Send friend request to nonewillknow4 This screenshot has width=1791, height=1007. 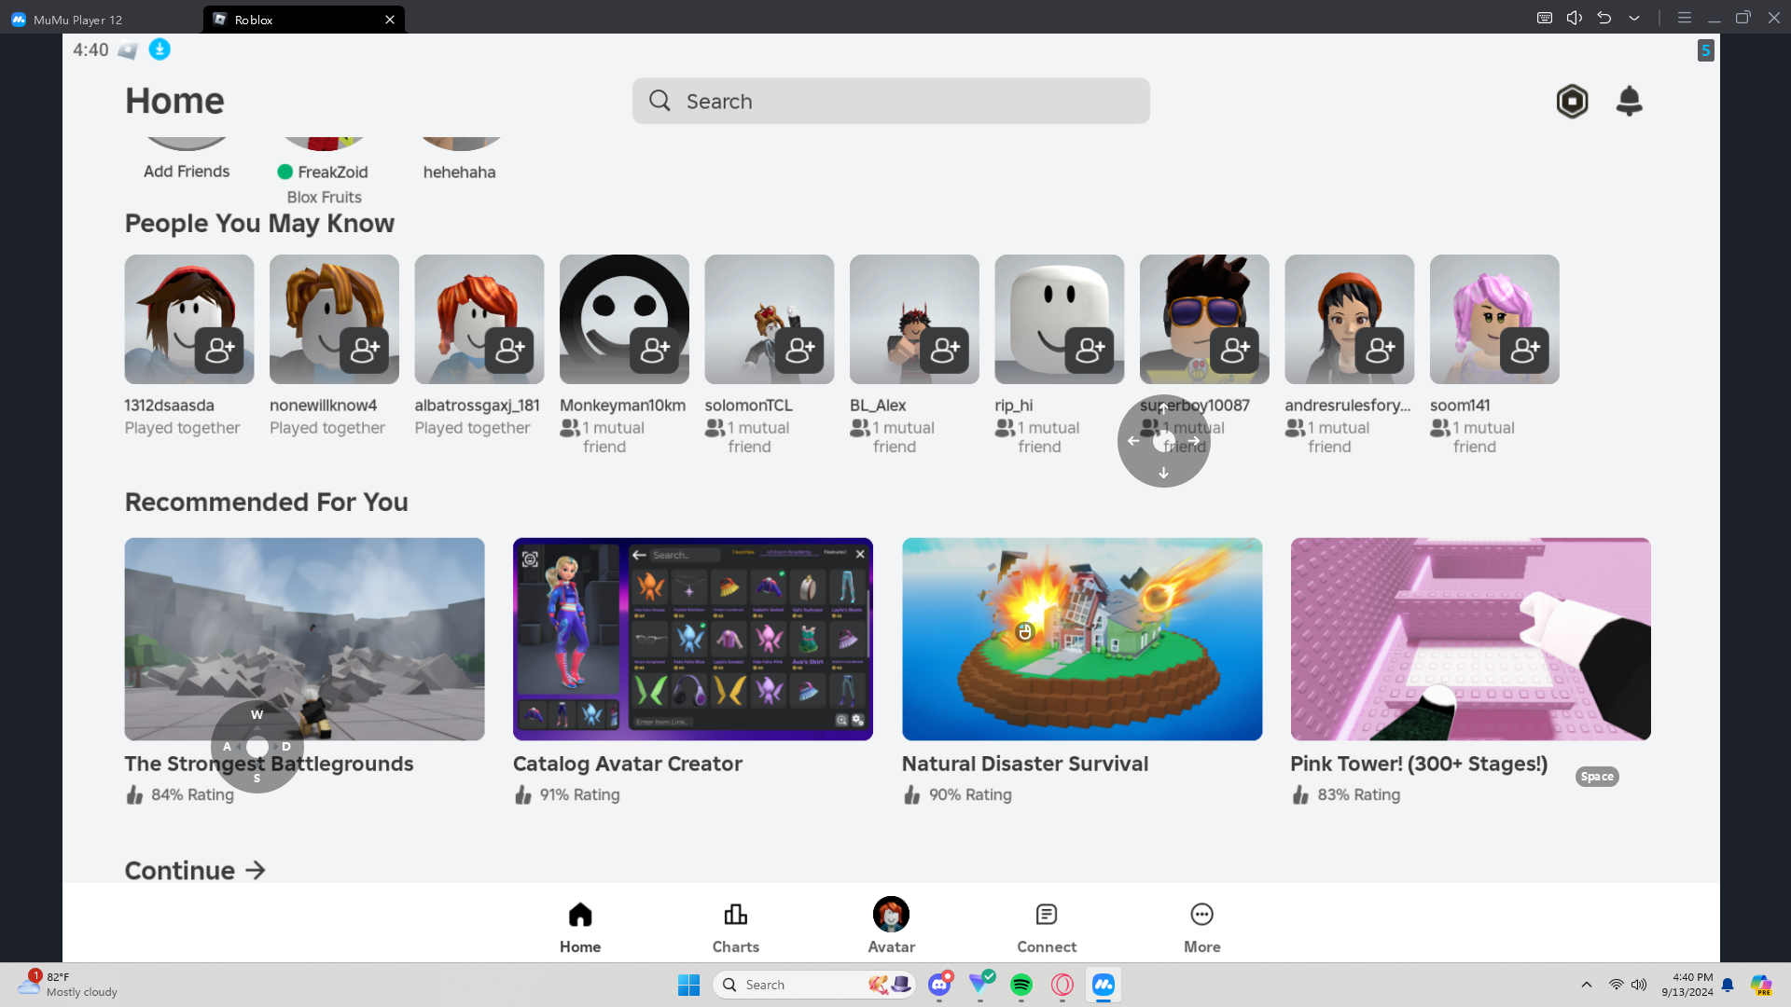click(365, 351)
